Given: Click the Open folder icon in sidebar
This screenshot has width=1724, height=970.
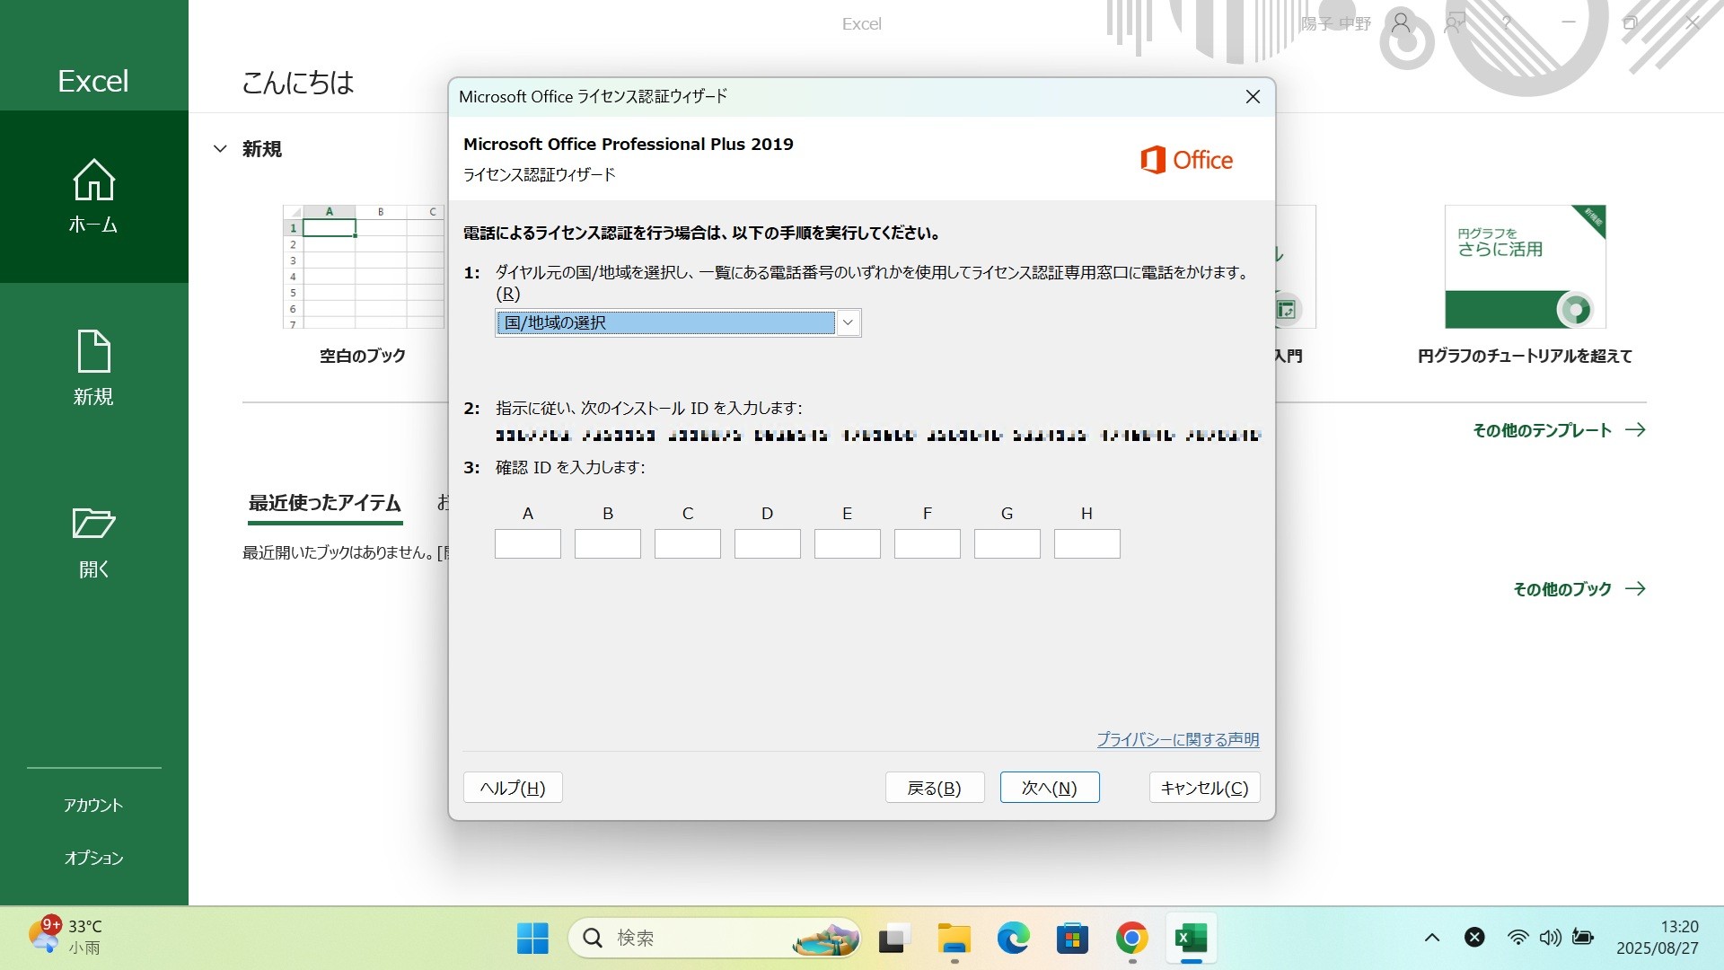Looking at the screenshot, I should (93, 524).
